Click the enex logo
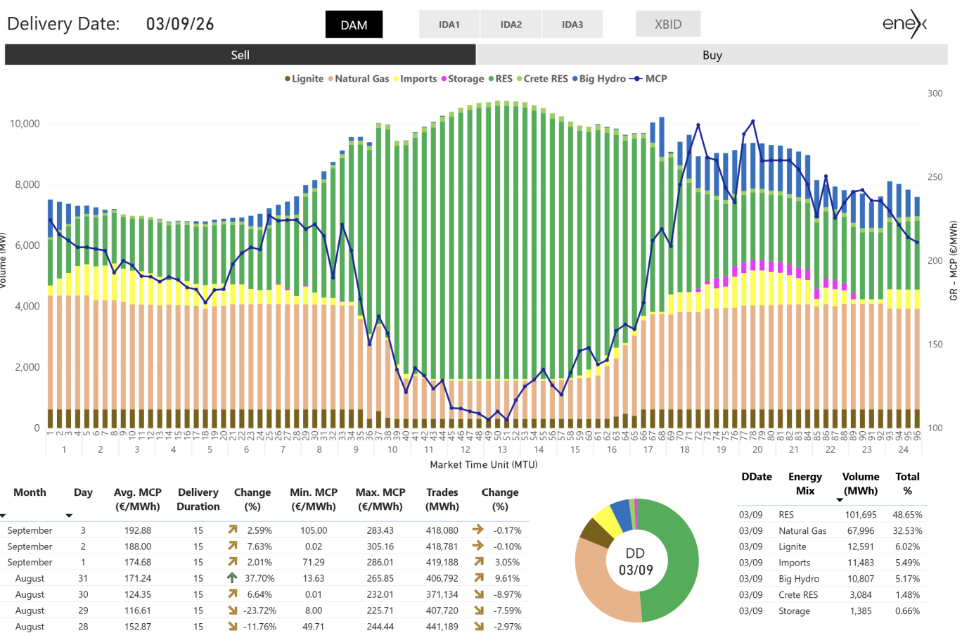962x633 pixels. pos(905,24)
